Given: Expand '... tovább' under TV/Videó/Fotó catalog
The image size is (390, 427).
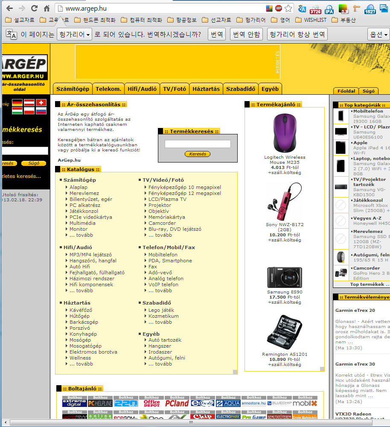Looking at the screenshot, I should (x=160, y=235).
